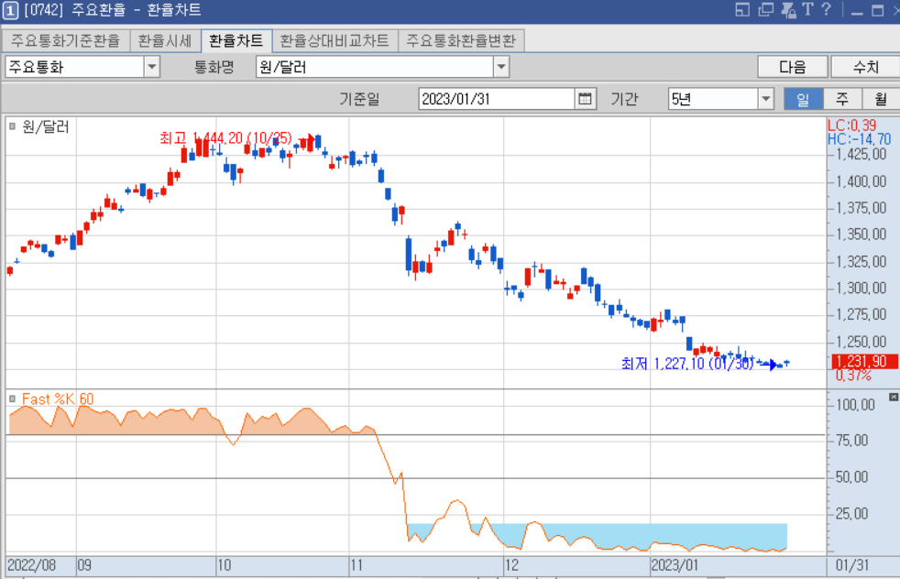Click the 1,300.00 price axis label
This screenshot has width=900, height=579.
861,288
